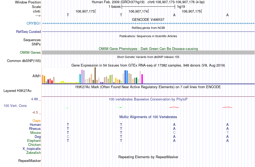
Task: Click the Human Feb. 2009 (GRCh37/hg19) title
Action: click(x=118, y=2)
